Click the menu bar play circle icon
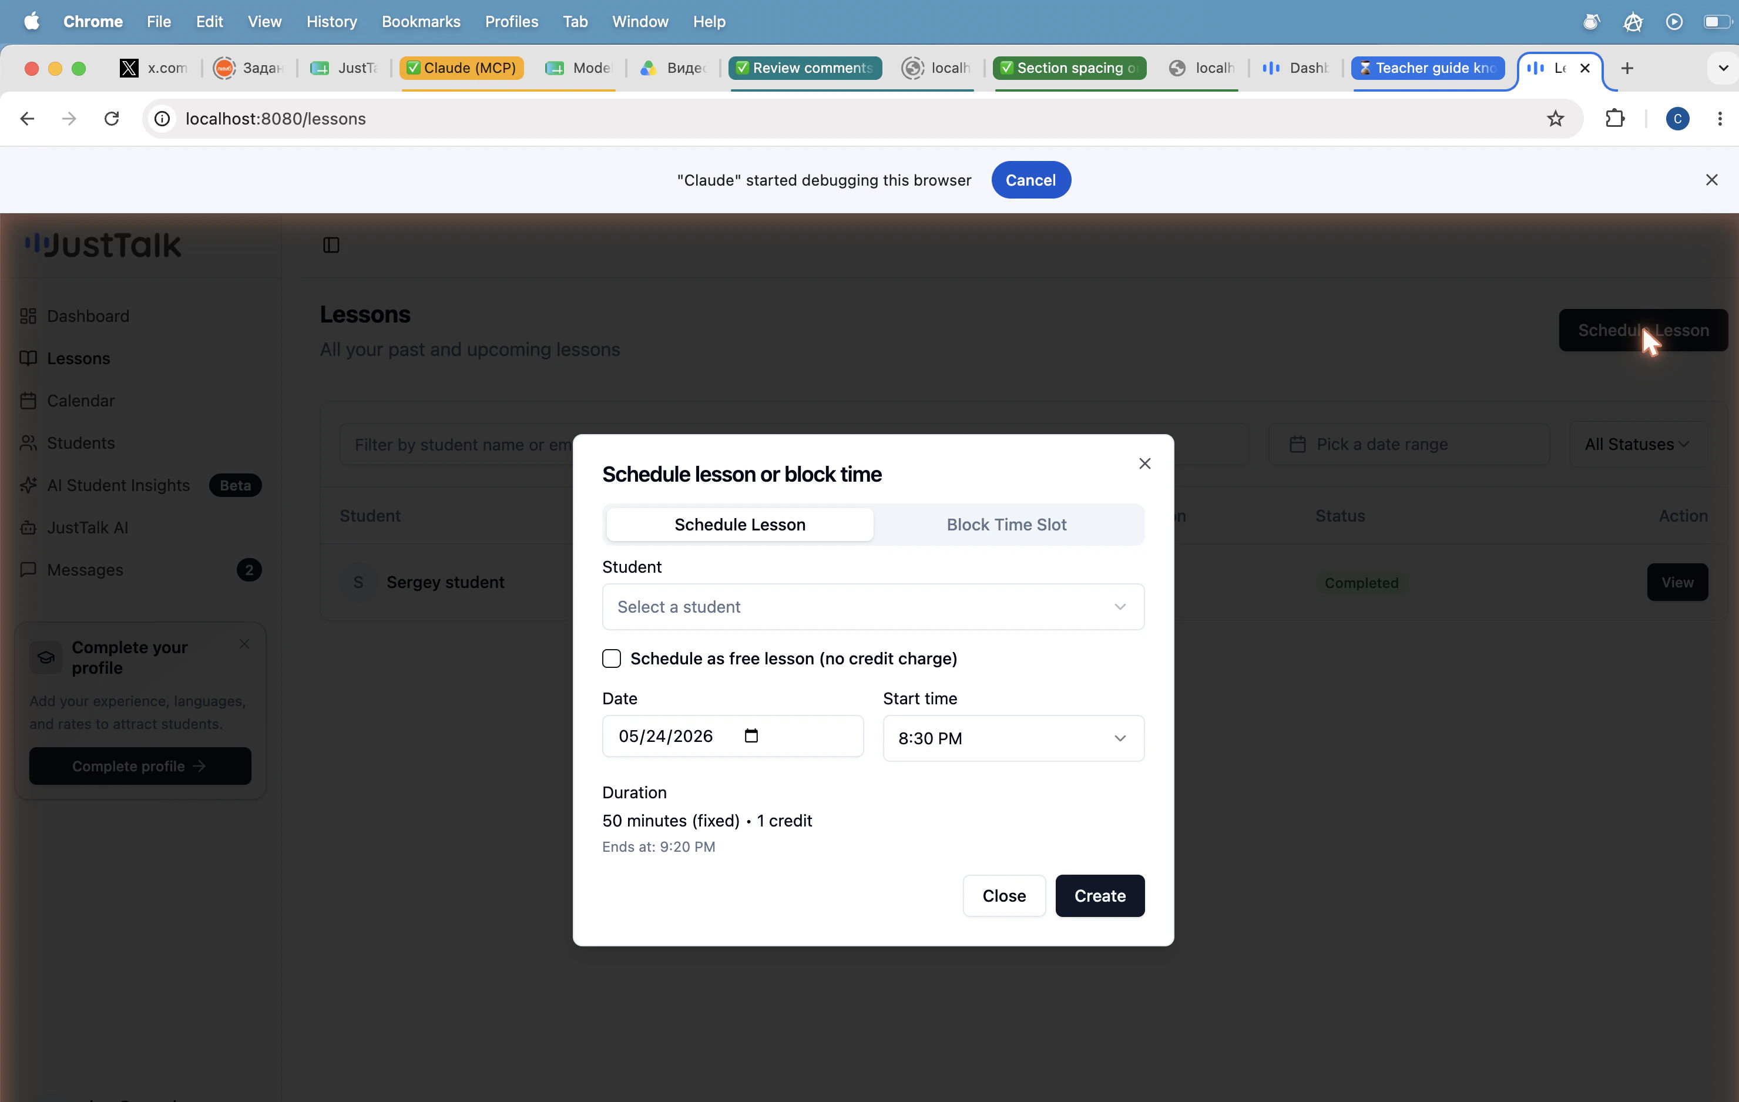The width and height of the screenshot is (1739, 1102). click(1674, 22)
